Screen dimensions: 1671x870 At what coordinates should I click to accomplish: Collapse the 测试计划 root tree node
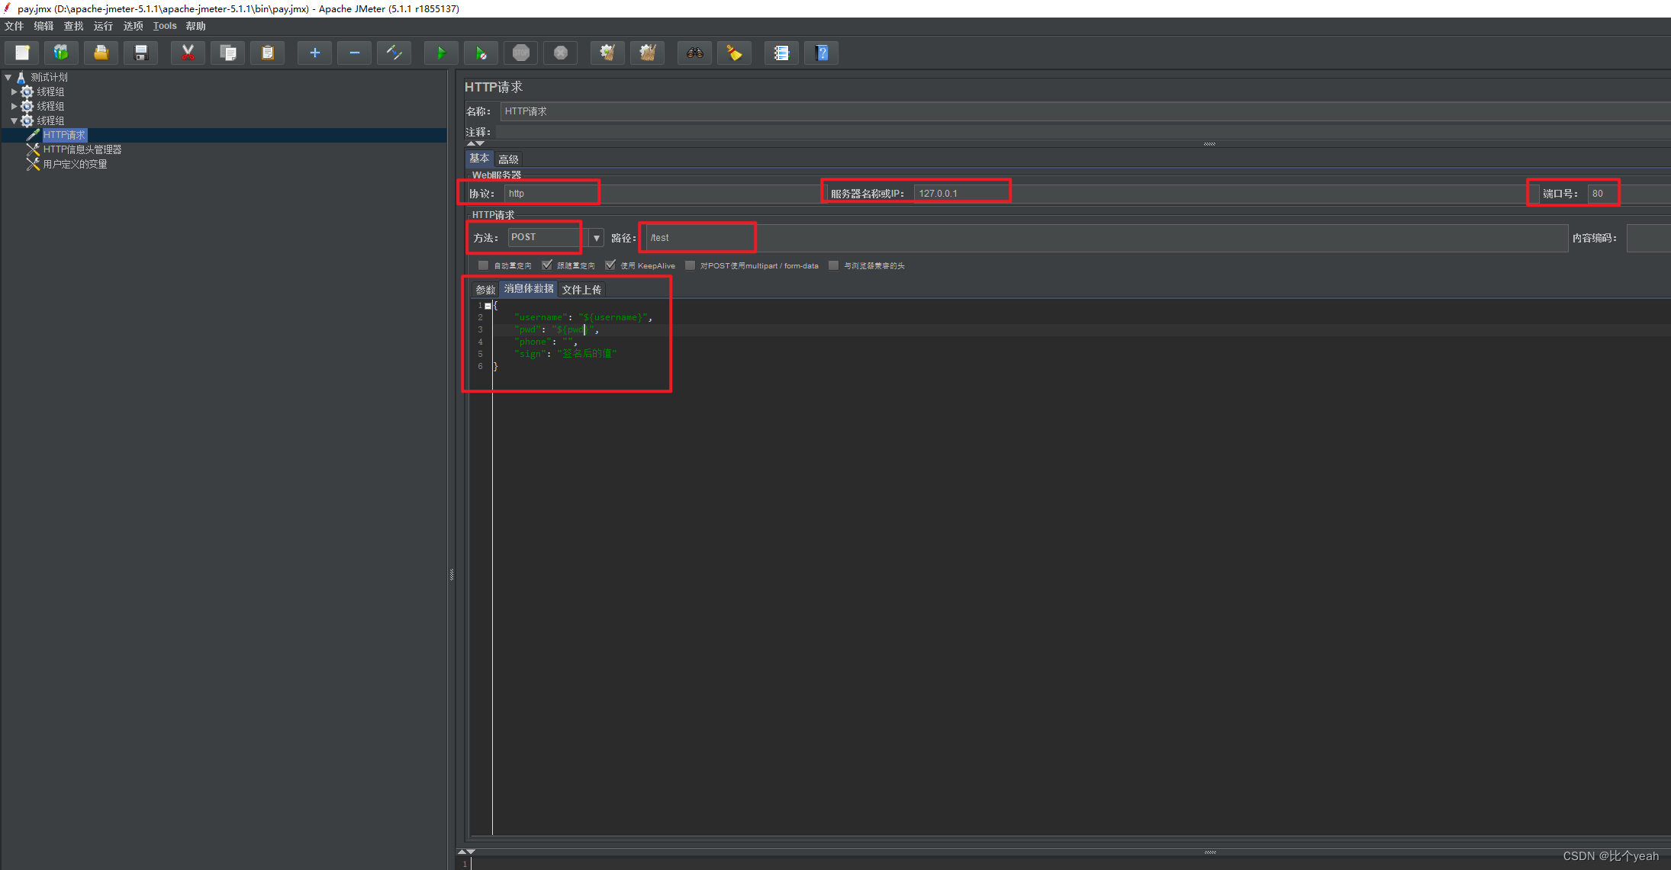(8, 77)
